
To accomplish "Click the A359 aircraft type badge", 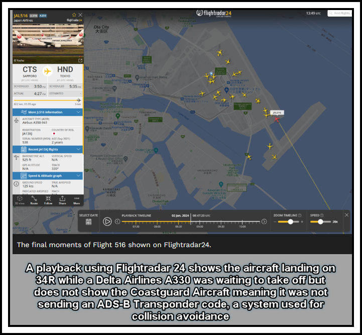I will click(x=43, y=16).
